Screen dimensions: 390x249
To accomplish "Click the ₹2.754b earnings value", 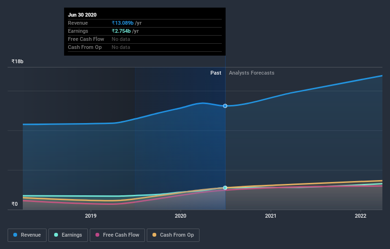I will [x=121, y=31].
